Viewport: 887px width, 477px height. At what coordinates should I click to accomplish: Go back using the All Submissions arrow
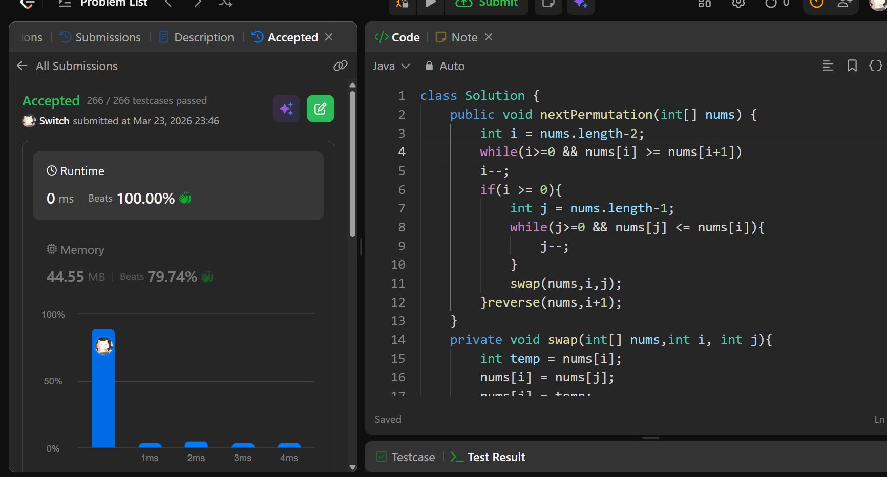pyautogui.click(x=22, y=66)
